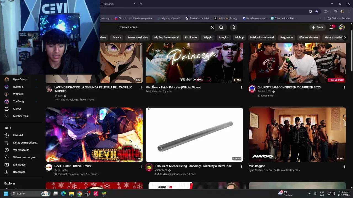The image size is (353, 198).
Task: Open the metal pipe video thumbnail
Action: pyautogui.click(x=194, y=135)
